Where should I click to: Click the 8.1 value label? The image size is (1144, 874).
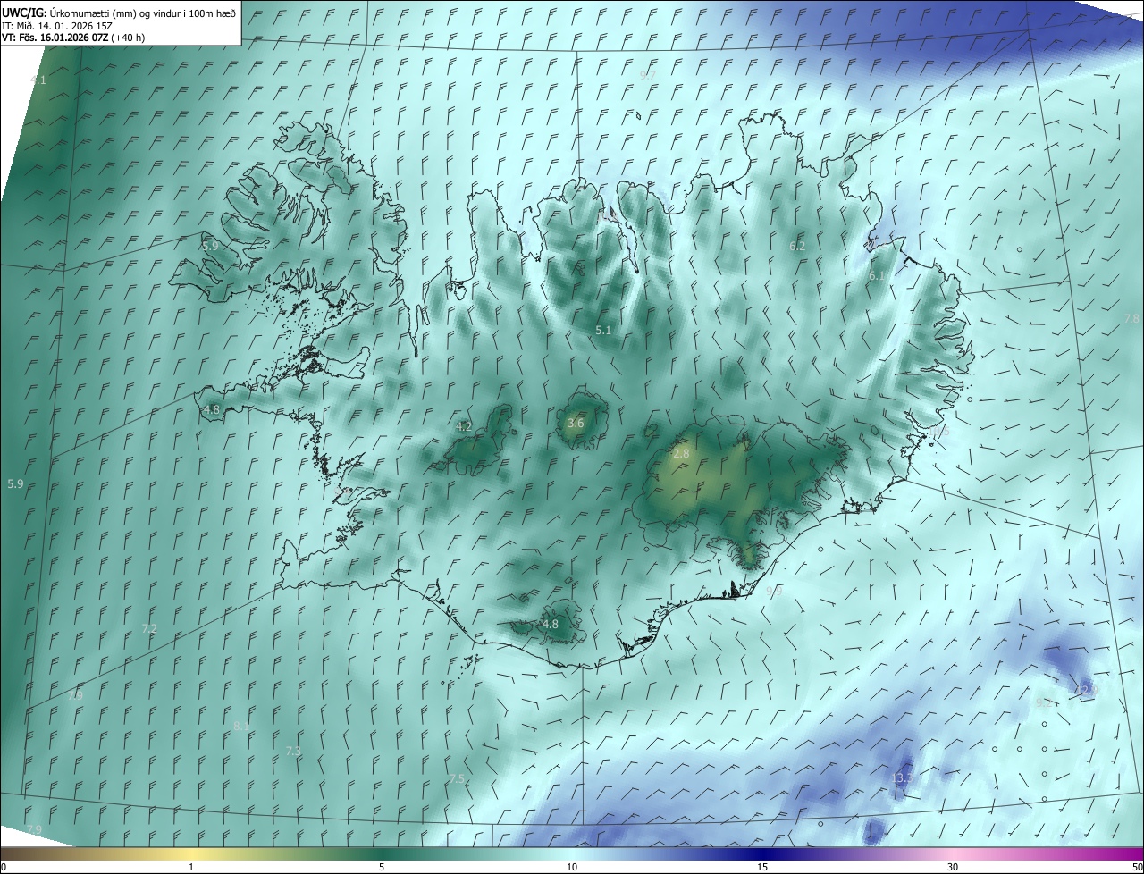[241, 727]
